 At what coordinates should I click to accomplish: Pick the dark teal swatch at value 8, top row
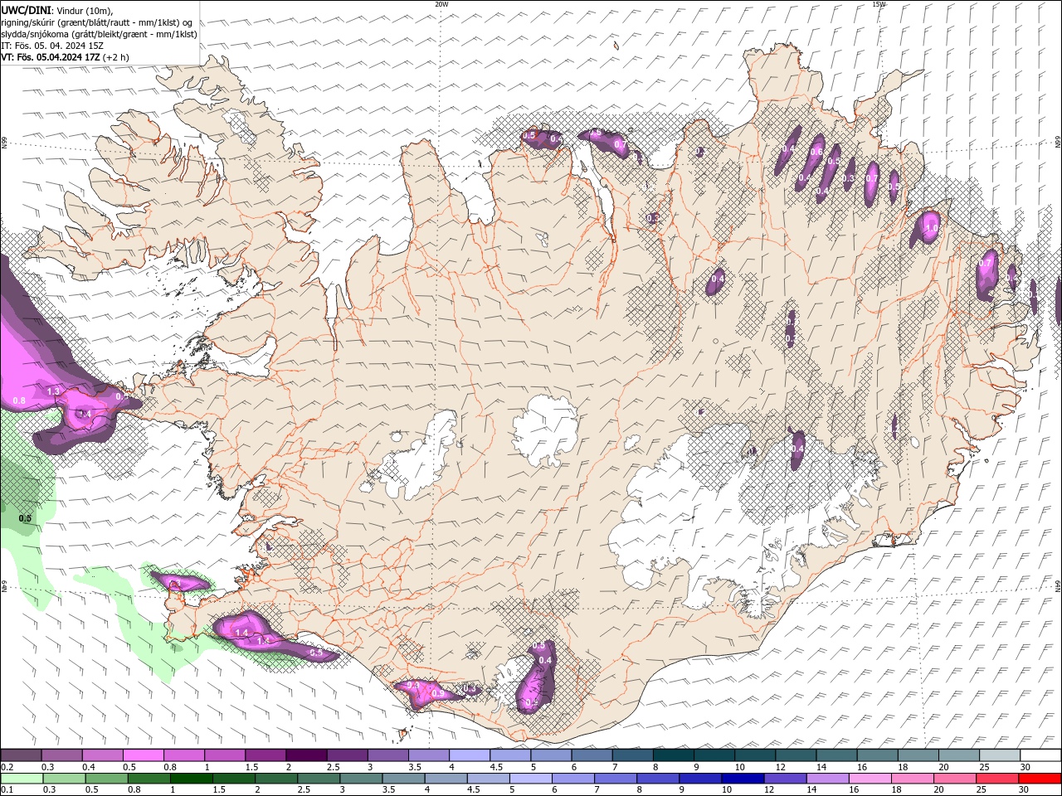pyautogui.click(x=673, y=755)
